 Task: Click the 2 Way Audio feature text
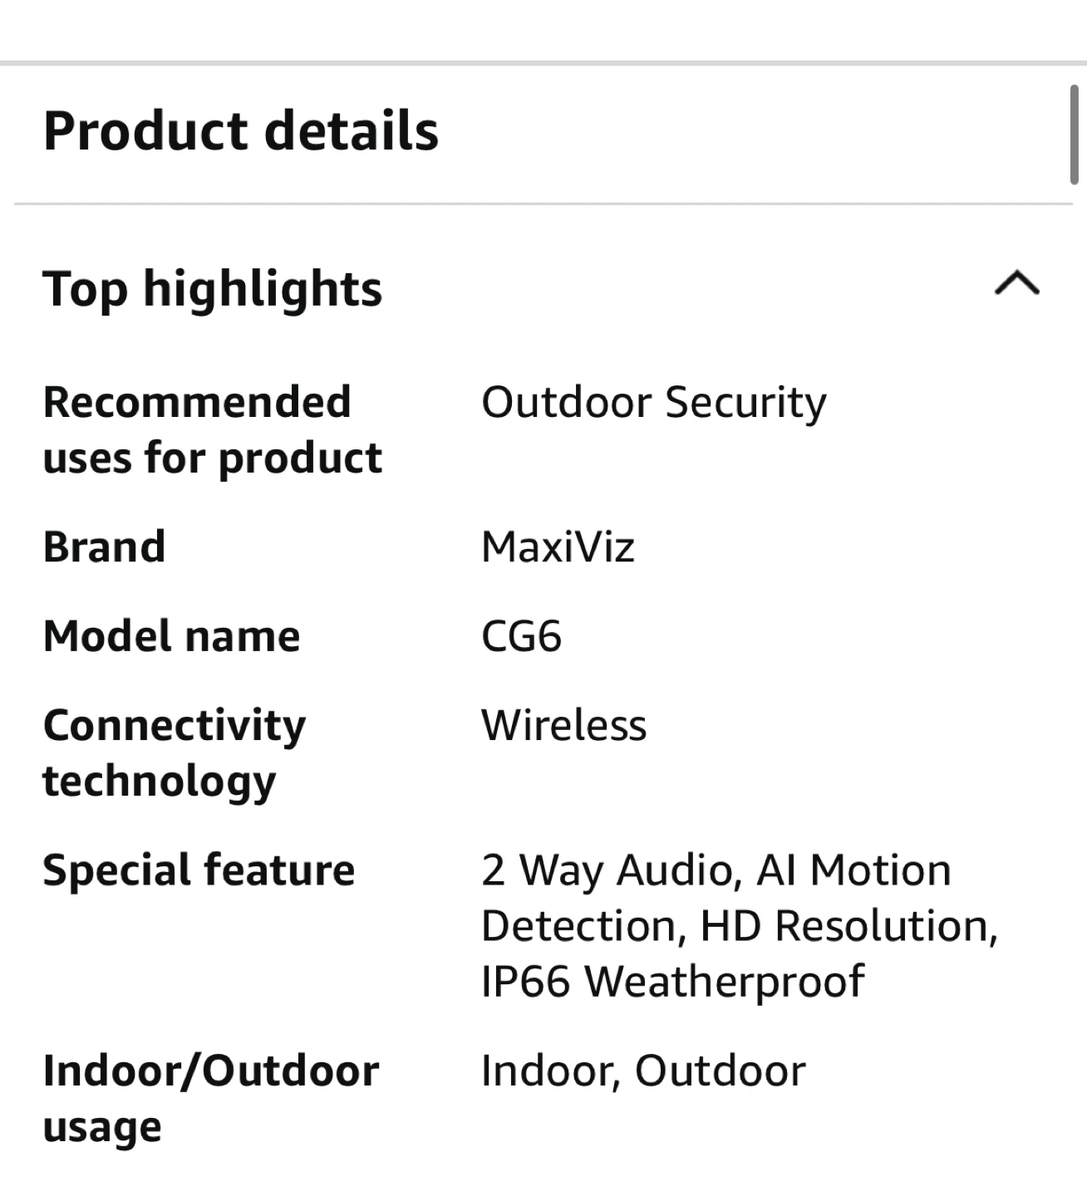pyautogui.click(x=609, y=870)
